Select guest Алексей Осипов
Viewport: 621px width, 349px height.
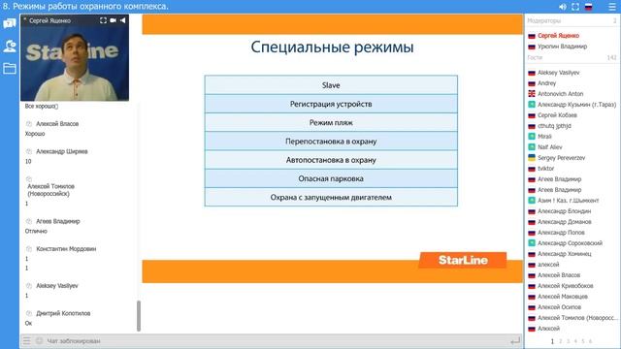[559, 307]
